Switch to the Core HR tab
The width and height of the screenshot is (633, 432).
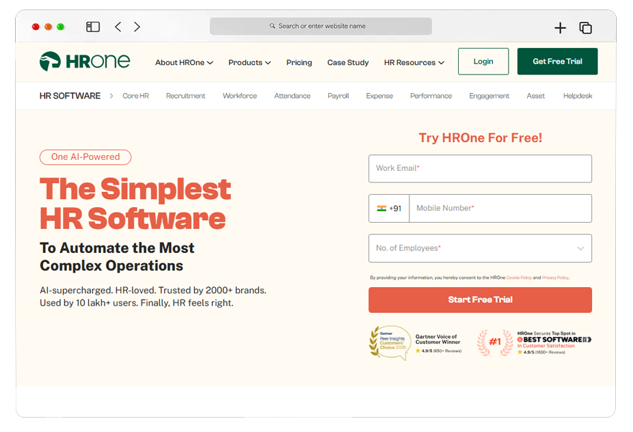(x=135, y=96)
